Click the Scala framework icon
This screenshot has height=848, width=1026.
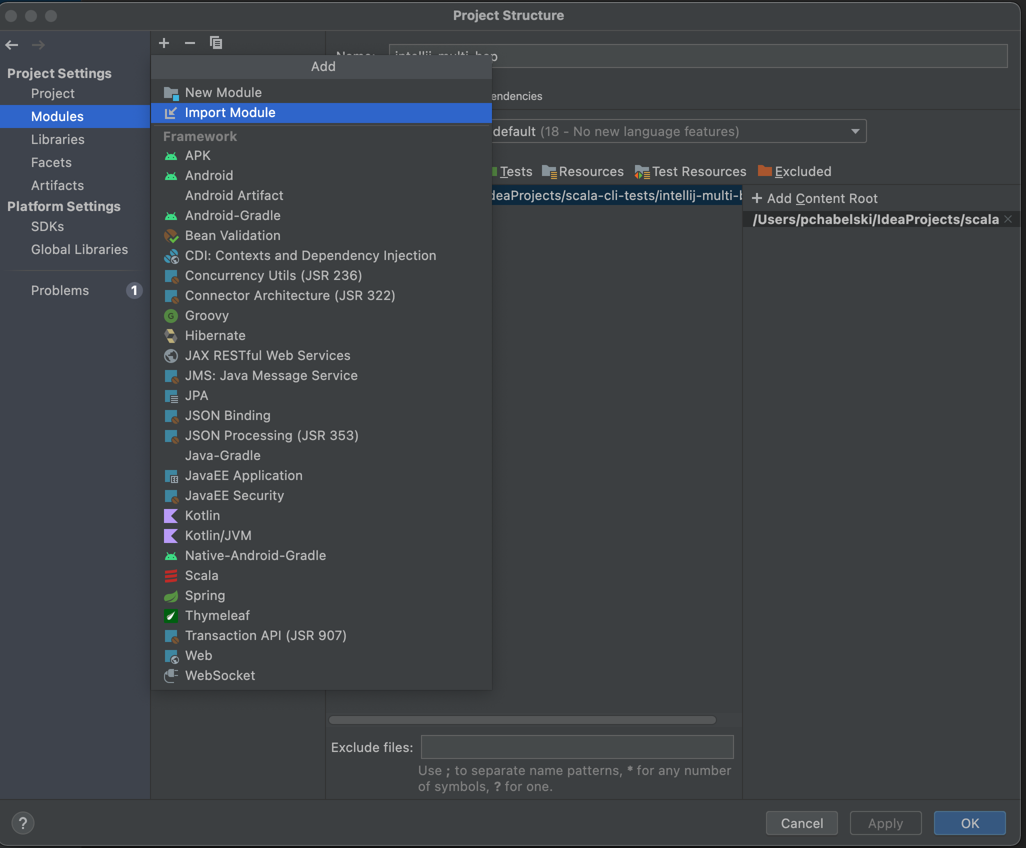(171, 575)
